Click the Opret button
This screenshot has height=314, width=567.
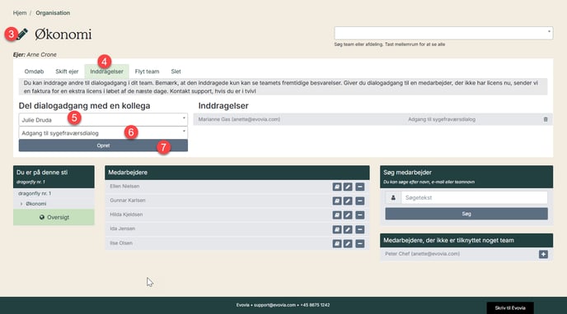pyautogui.click(x=103, y=145)
